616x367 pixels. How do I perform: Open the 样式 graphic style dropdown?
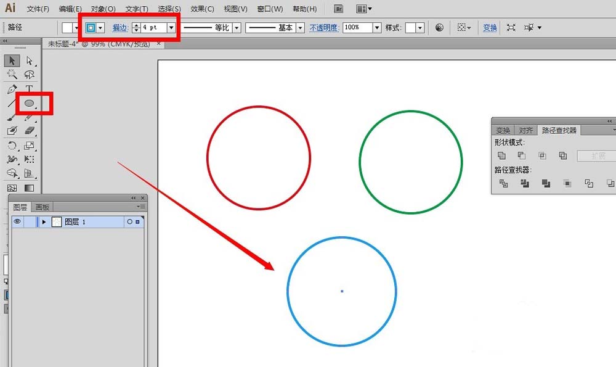click(x=420, y=28)
